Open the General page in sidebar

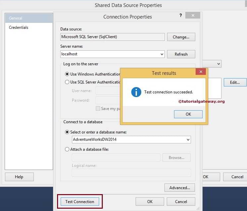coord(29,18)
